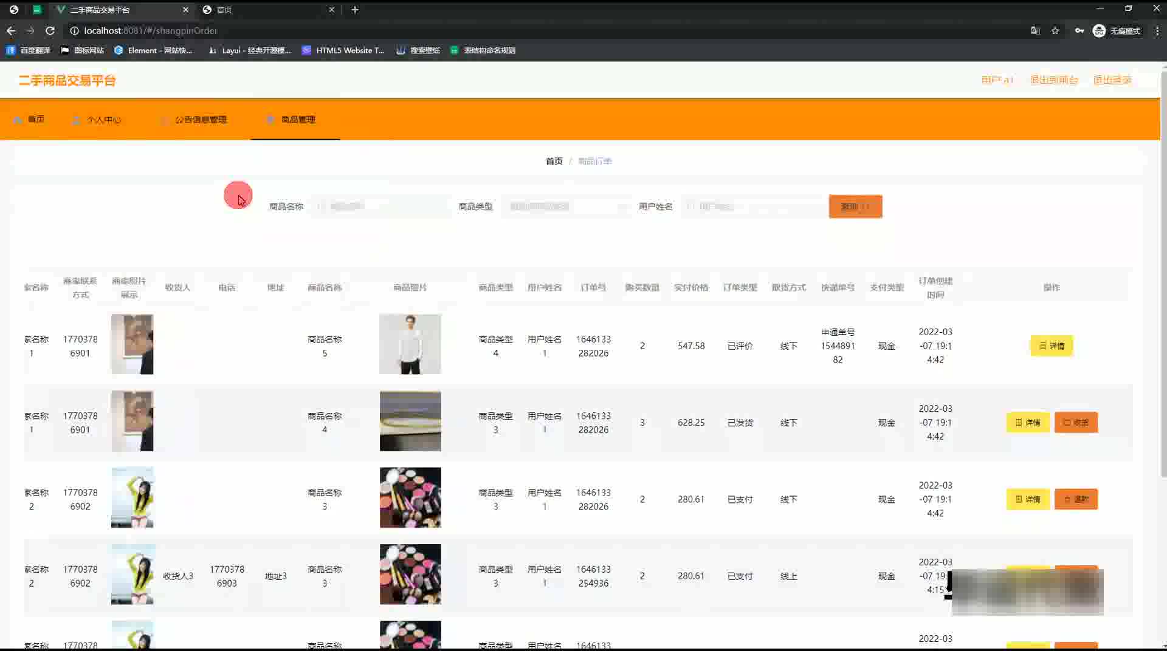Open the password key icon in toolbar
Image resolution: width=1167 pixels, height=651 pixels.
coord(1079,30)
